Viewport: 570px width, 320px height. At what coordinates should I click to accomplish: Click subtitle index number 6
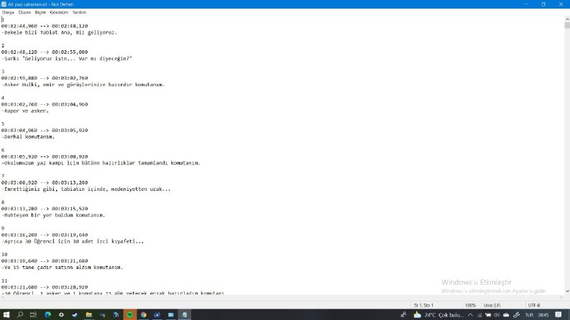point(3,150)
